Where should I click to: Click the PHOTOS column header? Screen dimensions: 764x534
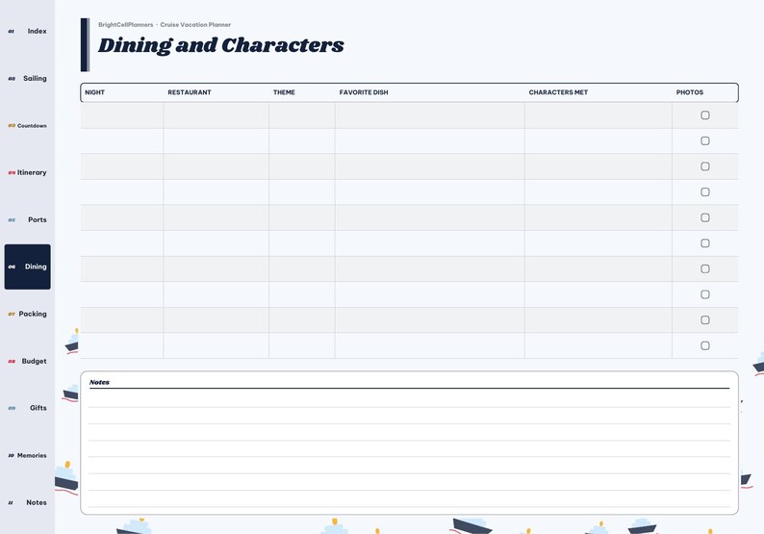690,92
